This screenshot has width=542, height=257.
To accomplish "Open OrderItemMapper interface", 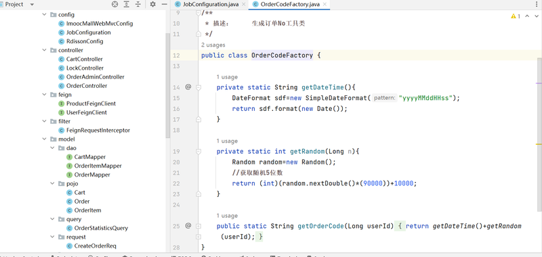I will (98, 166).
